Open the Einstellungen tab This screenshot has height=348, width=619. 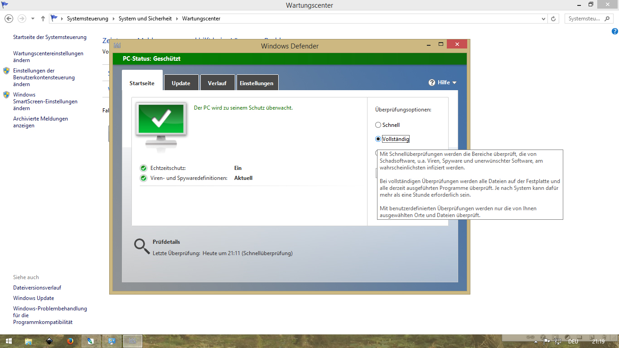tap(256, 83)
